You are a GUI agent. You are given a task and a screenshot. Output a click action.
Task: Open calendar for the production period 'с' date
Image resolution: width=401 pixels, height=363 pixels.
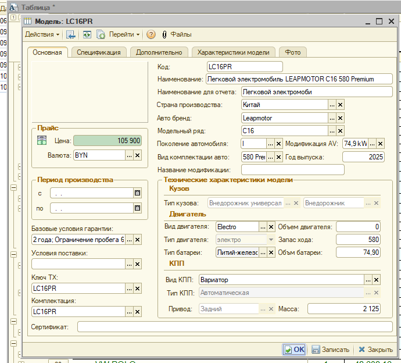point(138,193)
